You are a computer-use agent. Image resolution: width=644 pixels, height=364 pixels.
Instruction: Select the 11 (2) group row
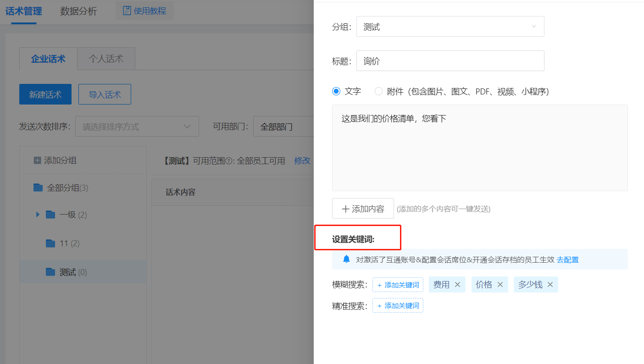pos(83,243)
